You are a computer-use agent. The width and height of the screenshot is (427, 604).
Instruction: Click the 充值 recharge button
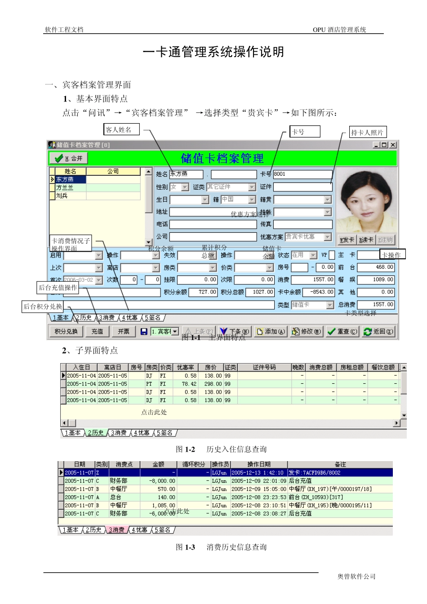[97, 332]
